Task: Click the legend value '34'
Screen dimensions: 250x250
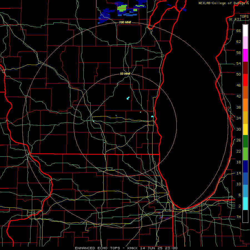Action: (x=239, y=118)
